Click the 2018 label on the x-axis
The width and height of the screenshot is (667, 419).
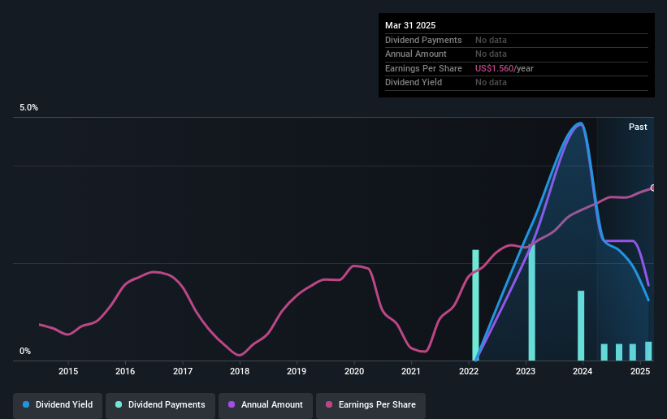pos(240,371)
